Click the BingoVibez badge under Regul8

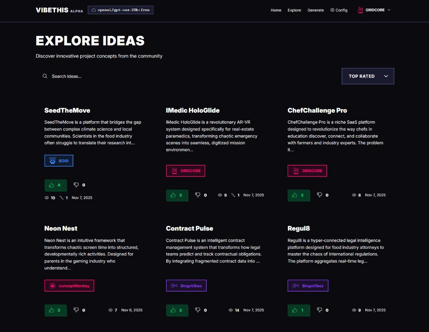308,286
